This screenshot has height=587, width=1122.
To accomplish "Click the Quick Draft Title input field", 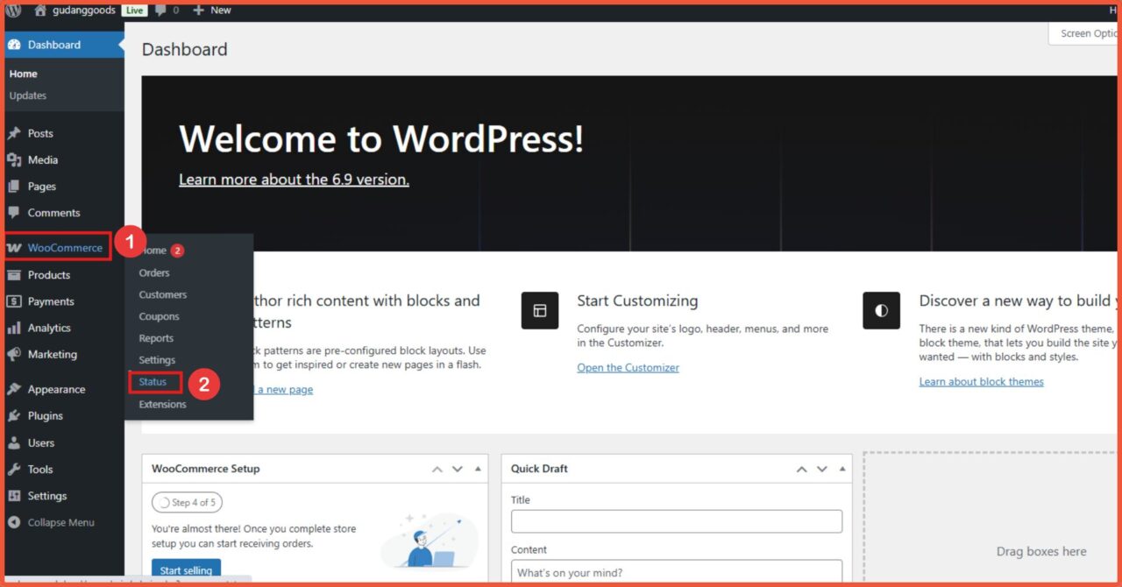I will point(677,521).
